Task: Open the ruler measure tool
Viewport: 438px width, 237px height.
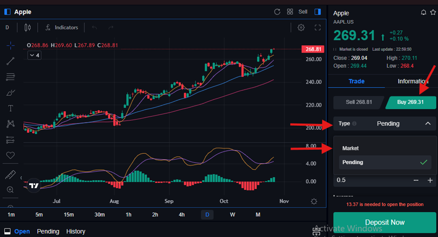Action: tap(10, 174)
